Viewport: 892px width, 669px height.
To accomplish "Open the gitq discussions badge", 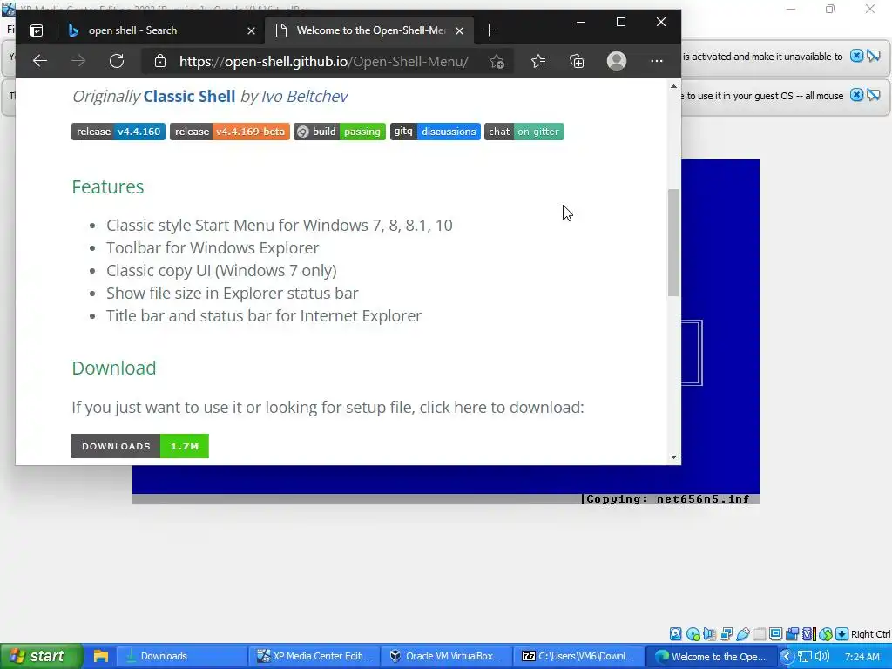I will [436, 132].
